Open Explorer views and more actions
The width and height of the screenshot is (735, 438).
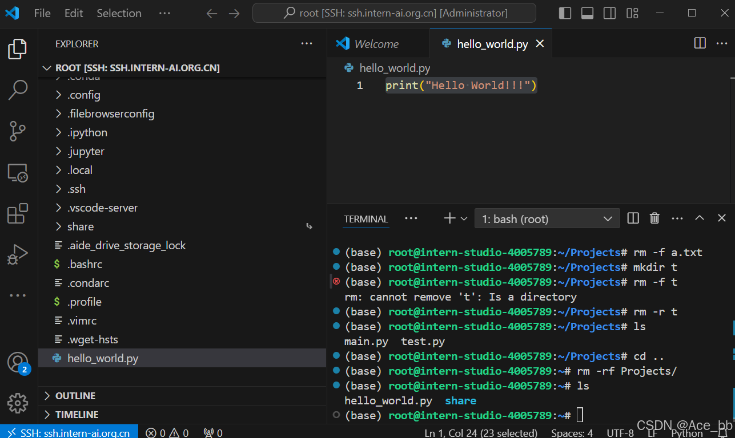pos(307,43)
